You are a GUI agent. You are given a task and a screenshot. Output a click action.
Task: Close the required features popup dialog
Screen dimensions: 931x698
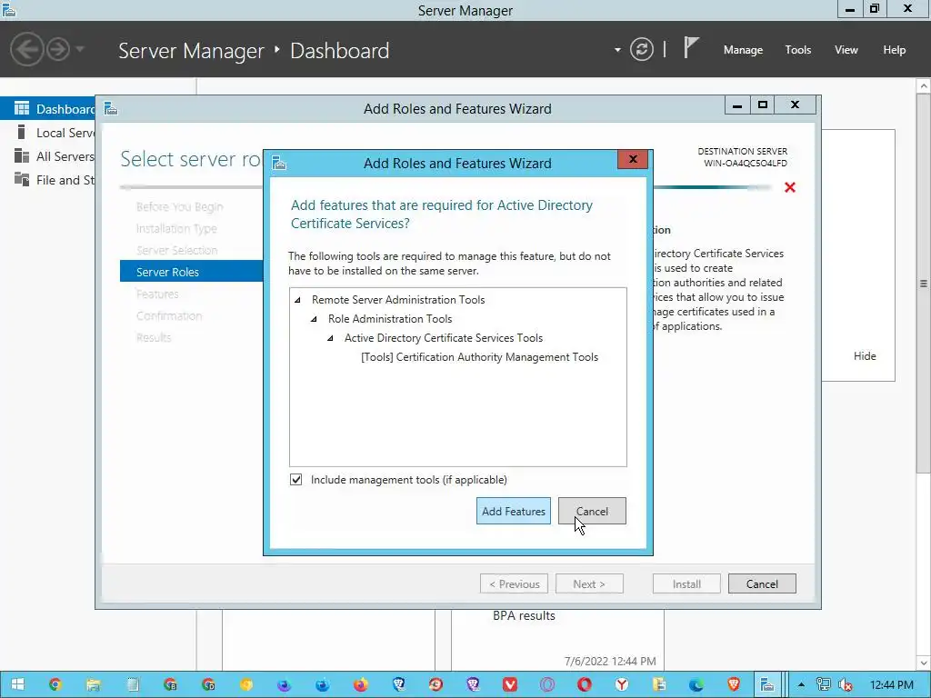633,159
